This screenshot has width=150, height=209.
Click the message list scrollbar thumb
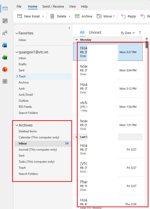[x=146, y=45]
